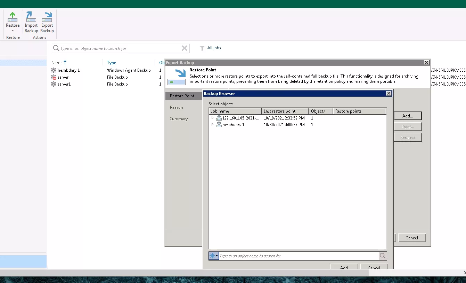Viewport: 466px width, 283px height.
Task: Go to the Reason wizard step
Action: point(177,107)
